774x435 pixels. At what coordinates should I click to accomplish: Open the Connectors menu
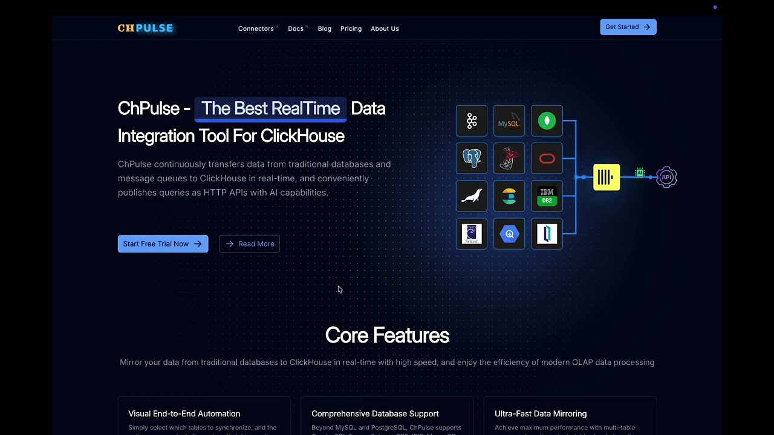(x=258, y=28)
